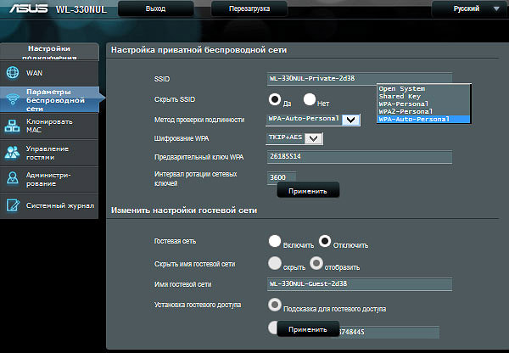Screen dimensions: 509x353
Task: Click the guest access key field
Action: tap(389, 332)
